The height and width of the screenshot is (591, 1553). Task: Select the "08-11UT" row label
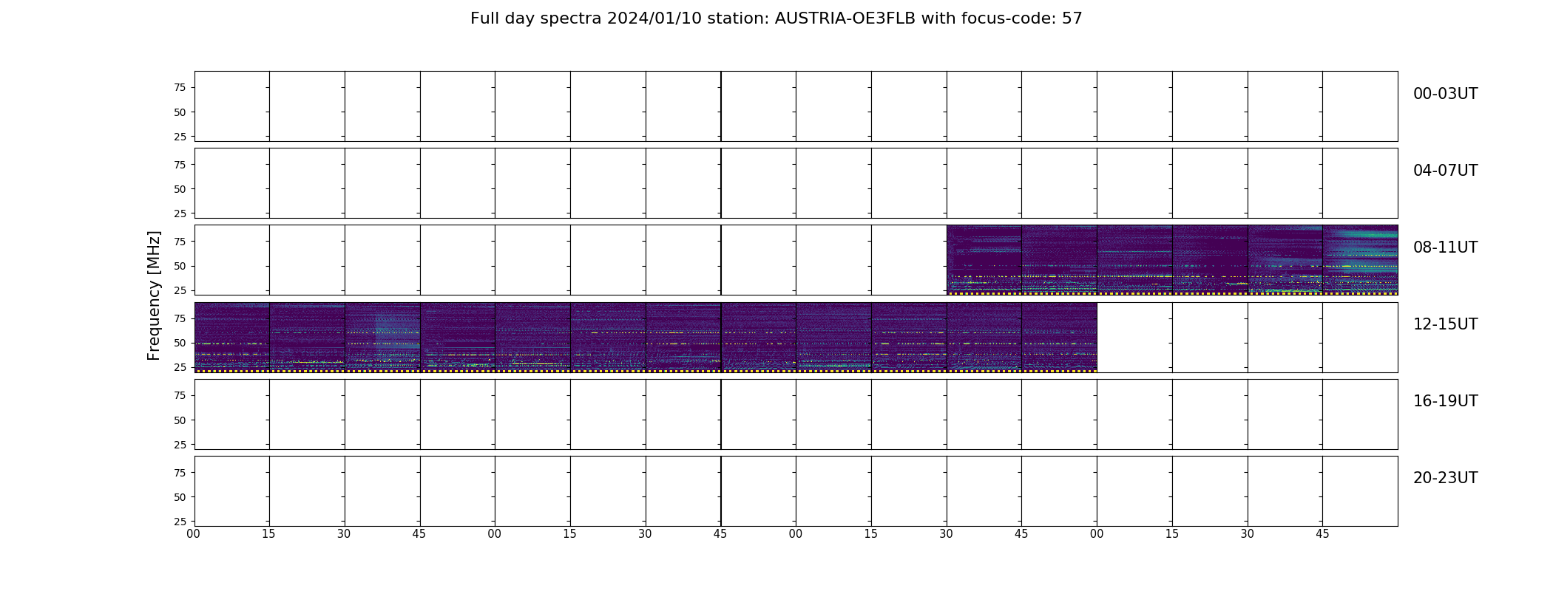(x=1445, y=247)
